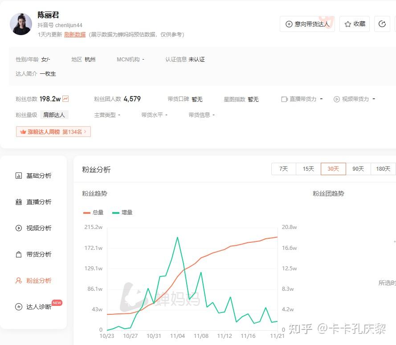Open 涨粉达人周榜 第134名 badge
The width and height of the screenshot is (396, 345).
tap(53, 132)
